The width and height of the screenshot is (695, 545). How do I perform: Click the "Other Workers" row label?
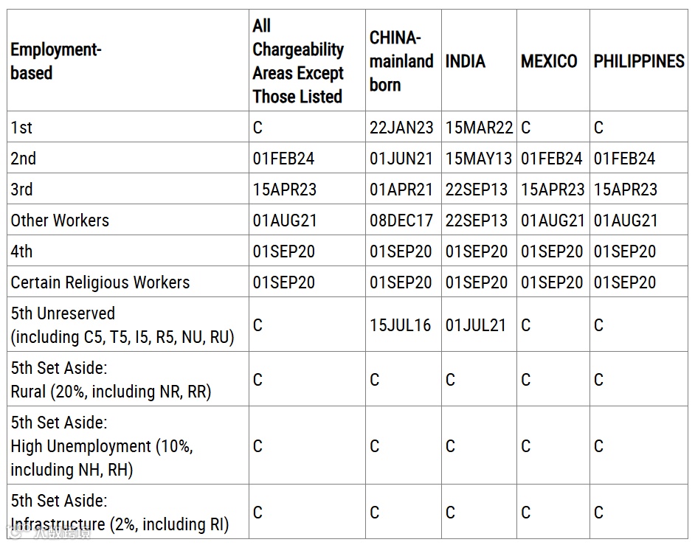pyautogui.click(x=60, y=221)
